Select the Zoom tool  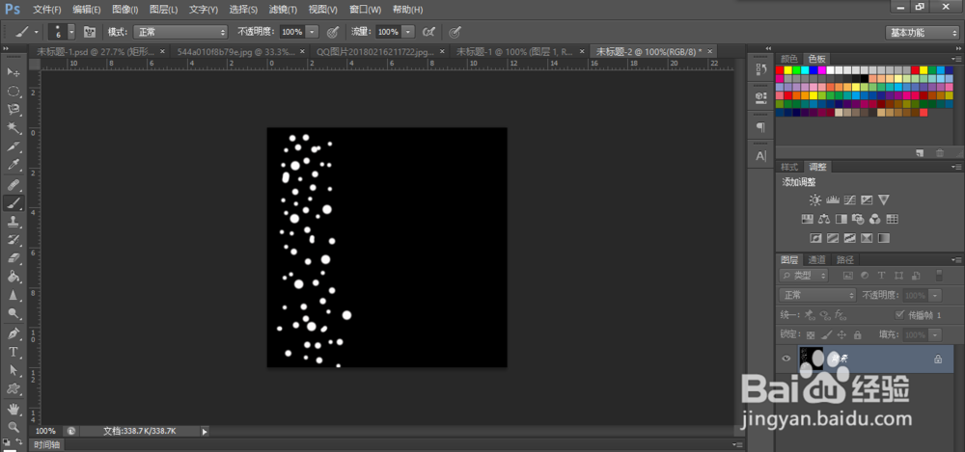(14, 426)
